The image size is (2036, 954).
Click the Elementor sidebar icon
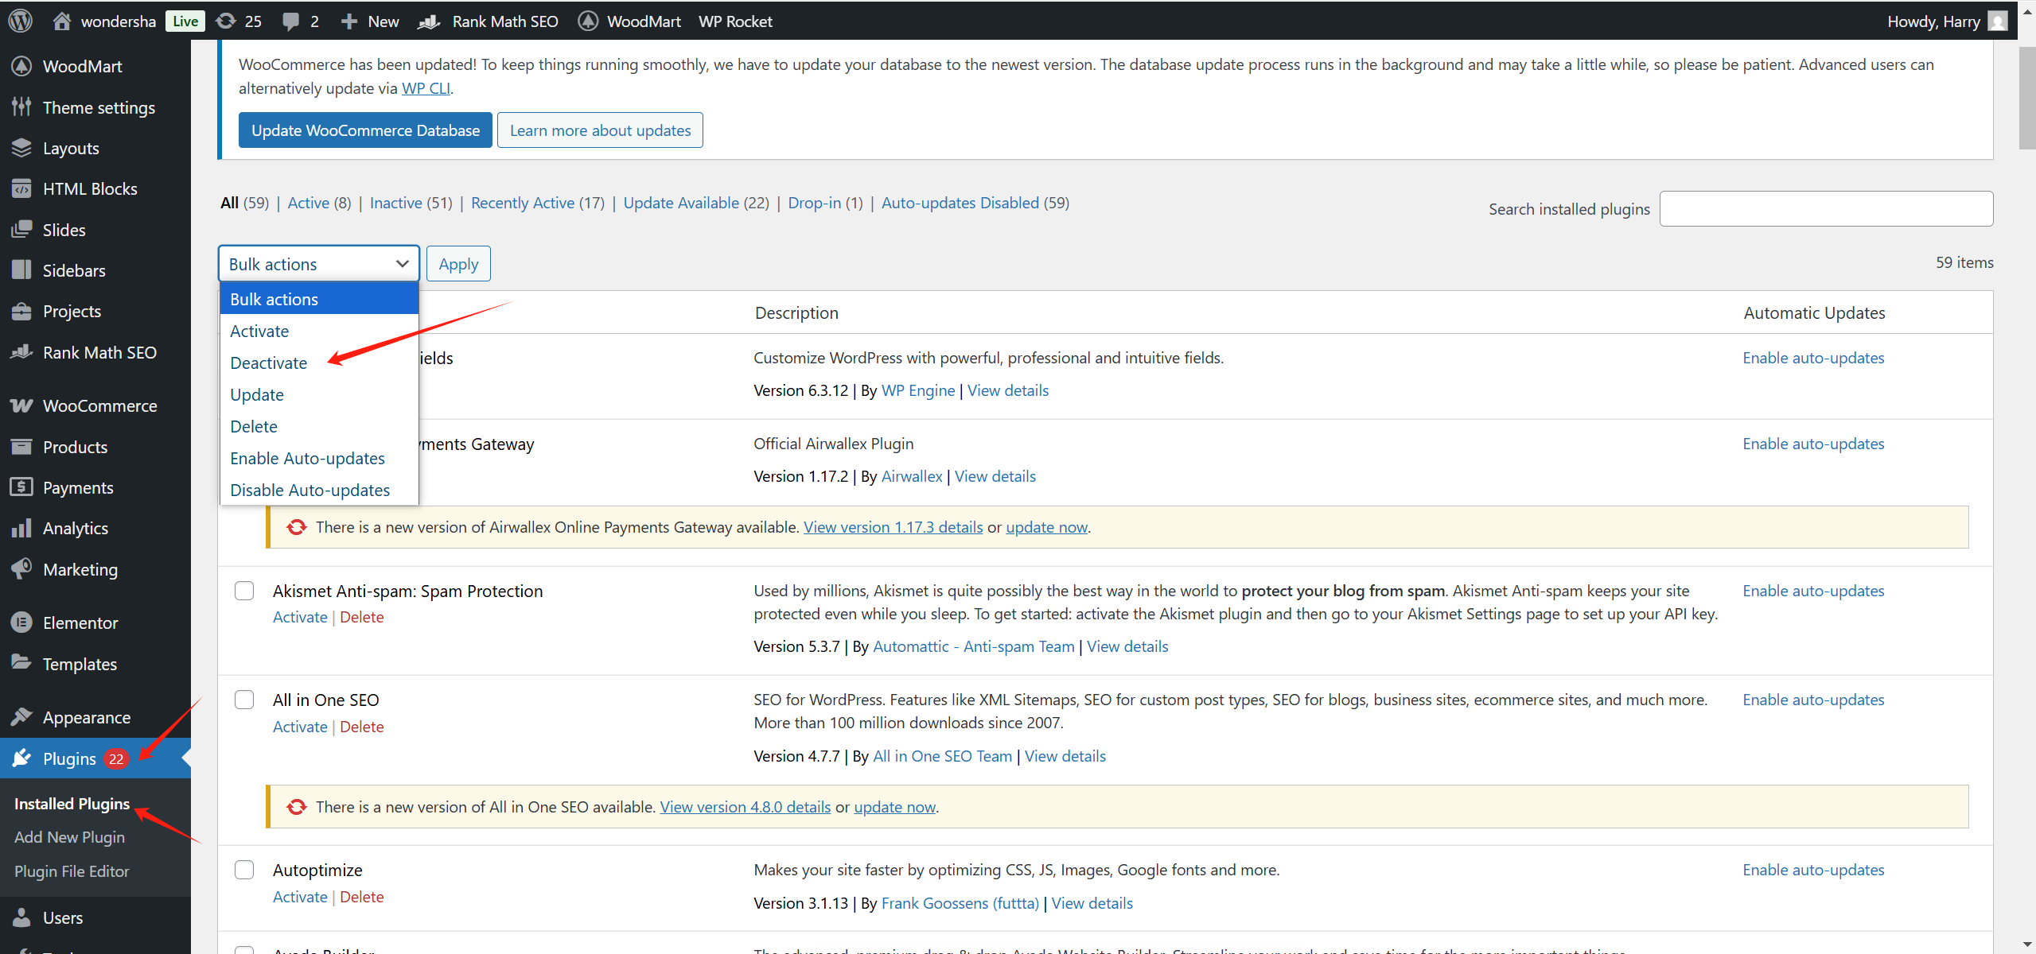(x=21, y=622)
